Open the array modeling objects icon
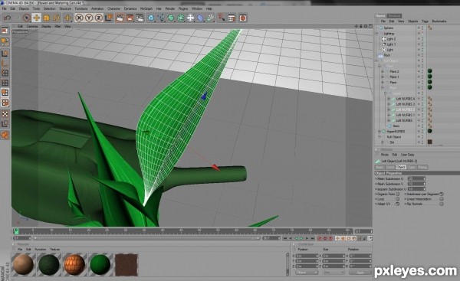 (181, 18)
